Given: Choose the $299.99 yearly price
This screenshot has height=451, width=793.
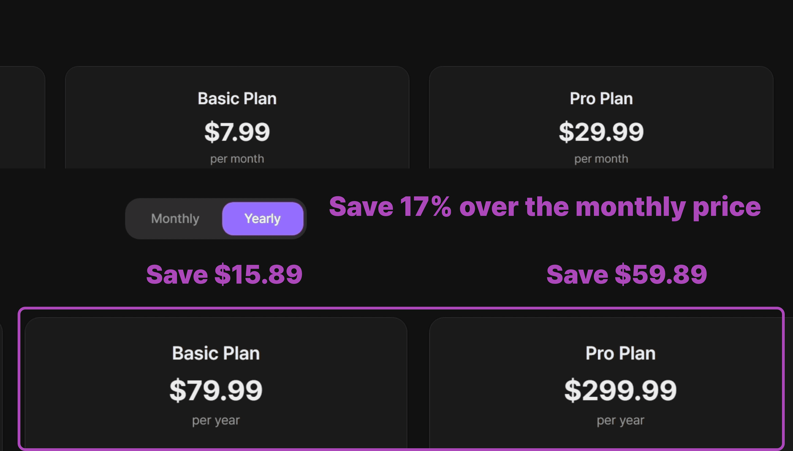Looking at the screenshot, I should coord(620,390).
